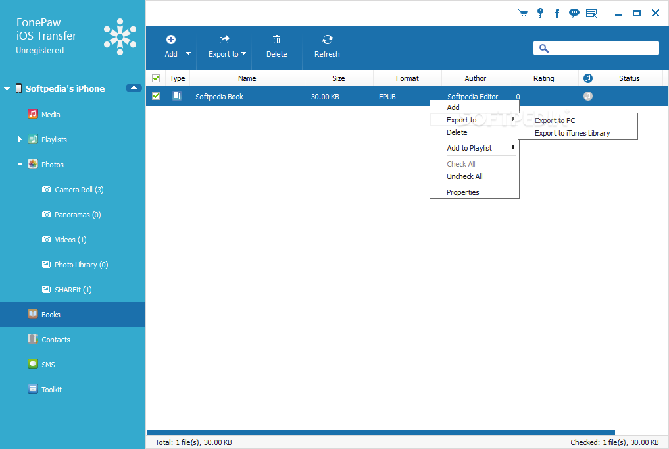Open the Export to dropdown arrow in toolbar

243,54
